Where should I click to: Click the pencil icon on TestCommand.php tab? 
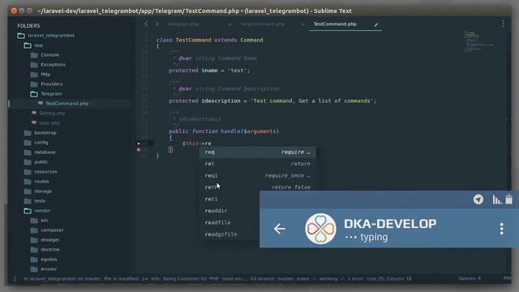tap(376, 24)
